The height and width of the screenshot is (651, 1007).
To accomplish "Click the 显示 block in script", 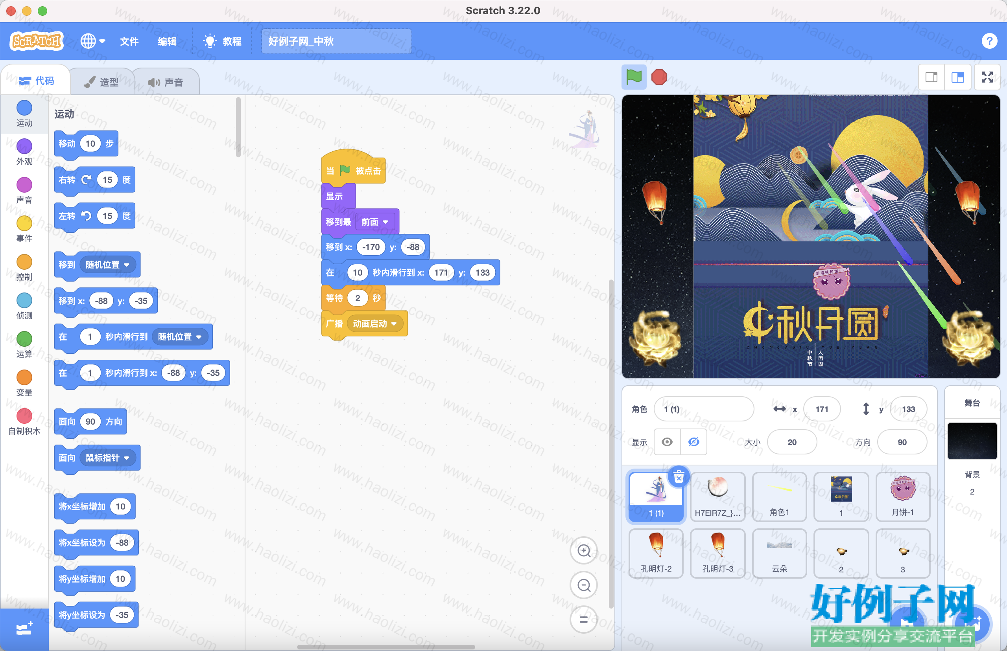I will 338,196.
